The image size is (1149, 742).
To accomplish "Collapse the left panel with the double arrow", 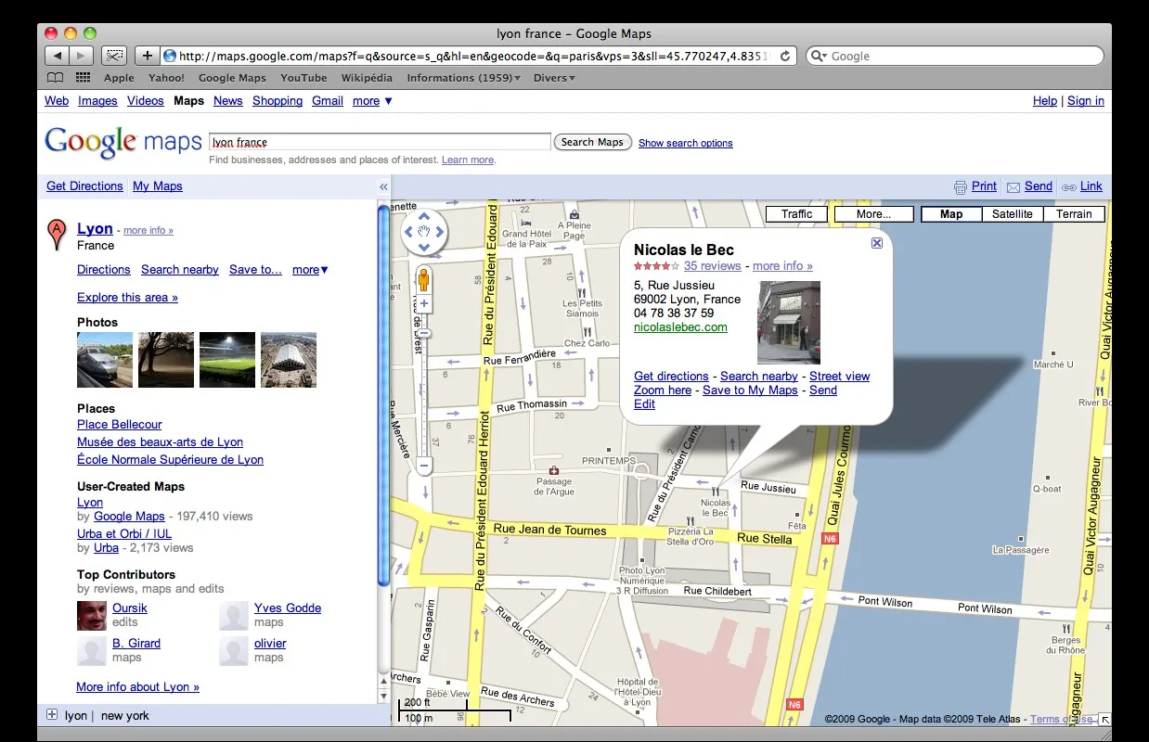I will (383, 186).
